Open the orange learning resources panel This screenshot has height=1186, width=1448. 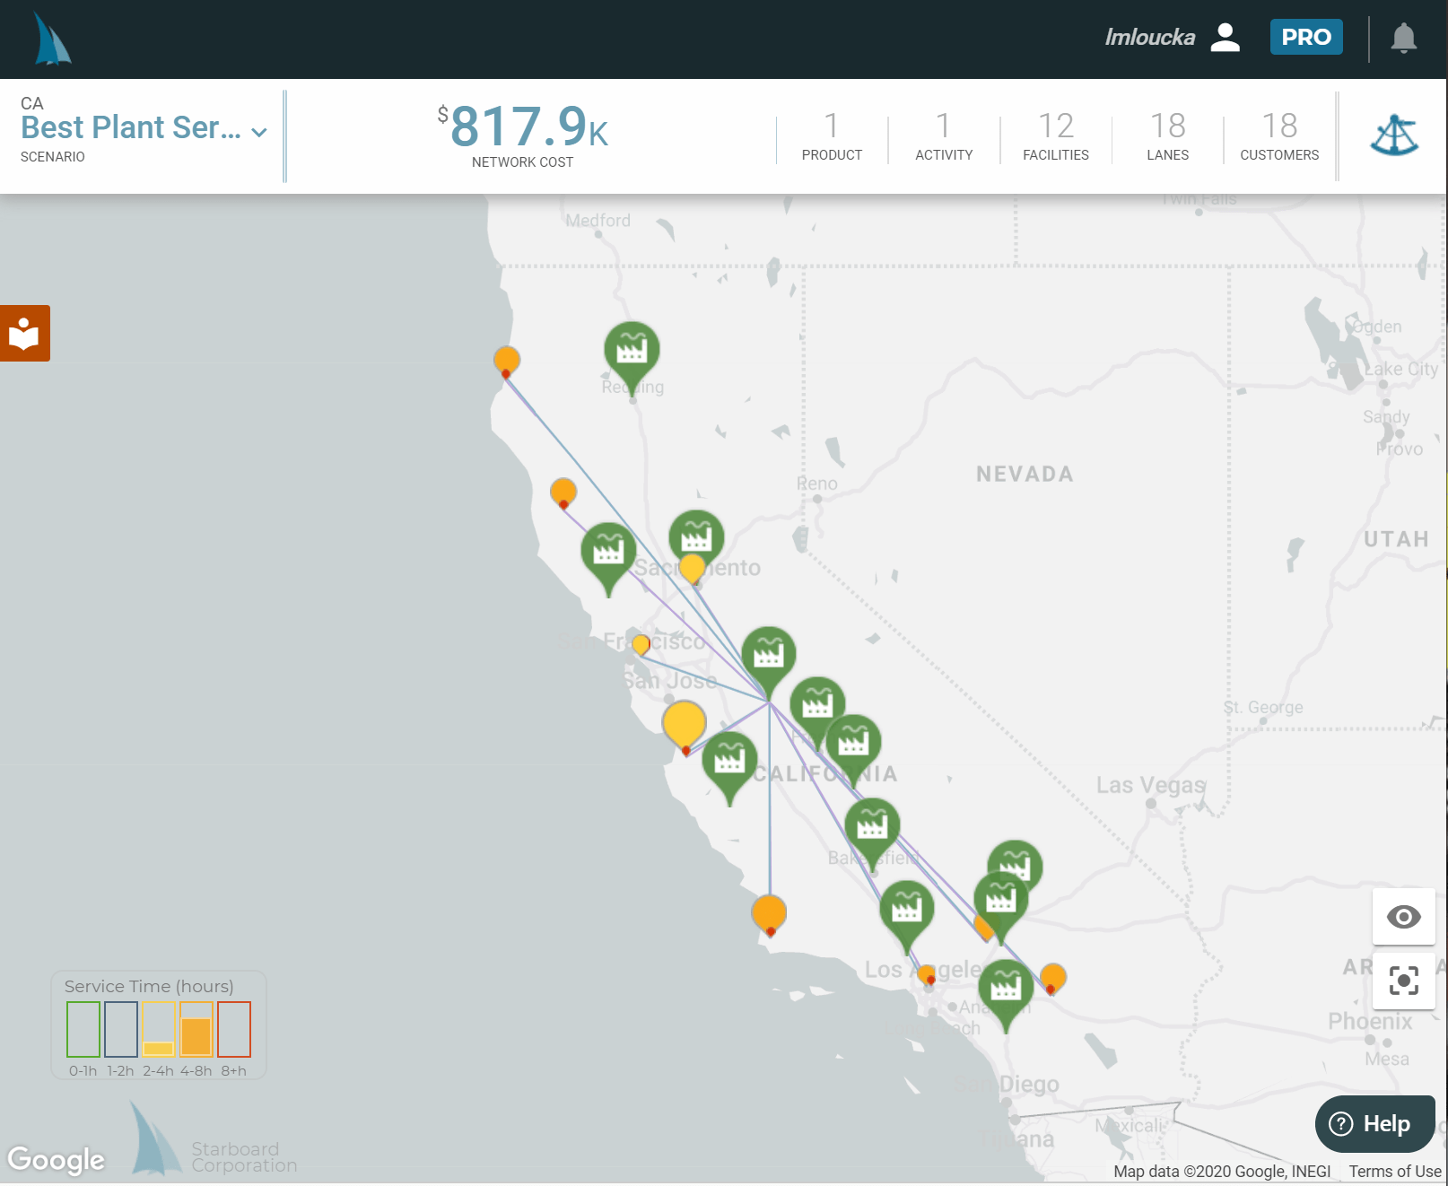pyautogui.click(x=24, y=333)
